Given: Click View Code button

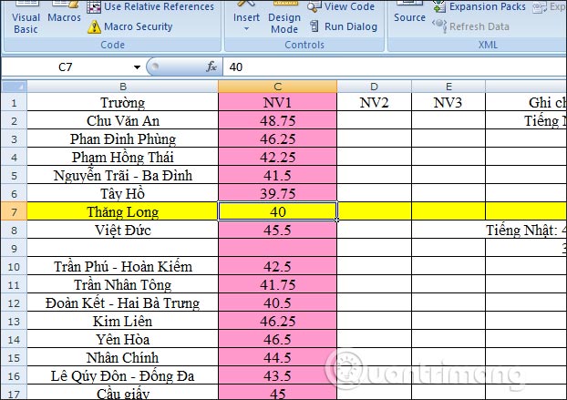Looking at the screenshot, I should [x=341, y=6].
